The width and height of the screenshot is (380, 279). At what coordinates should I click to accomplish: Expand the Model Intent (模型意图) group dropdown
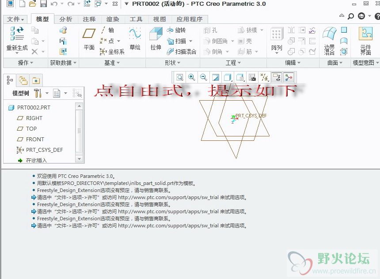pyautogui.click(x=366, y=63)
